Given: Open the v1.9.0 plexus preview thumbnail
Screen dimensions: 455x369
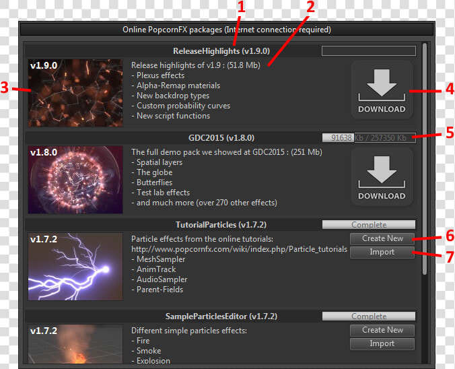Looking at the screenshot, I should (75, 93).
